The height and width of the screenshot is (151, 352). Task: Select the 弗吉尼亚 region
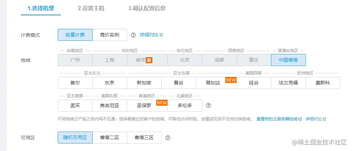pyautogui.click(x=110, y=106)
